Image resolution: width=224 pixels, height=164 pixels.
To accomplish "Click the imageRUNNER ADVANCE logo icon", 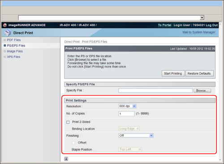I will 5,25.
